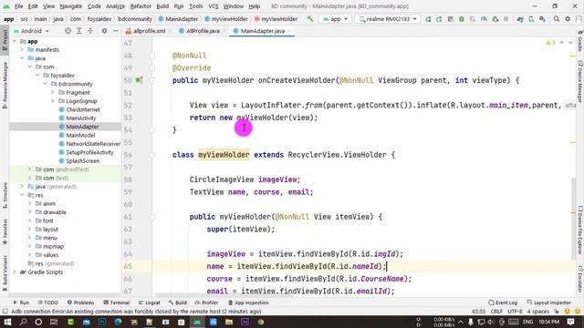Open the Build menu

(162, 6)
